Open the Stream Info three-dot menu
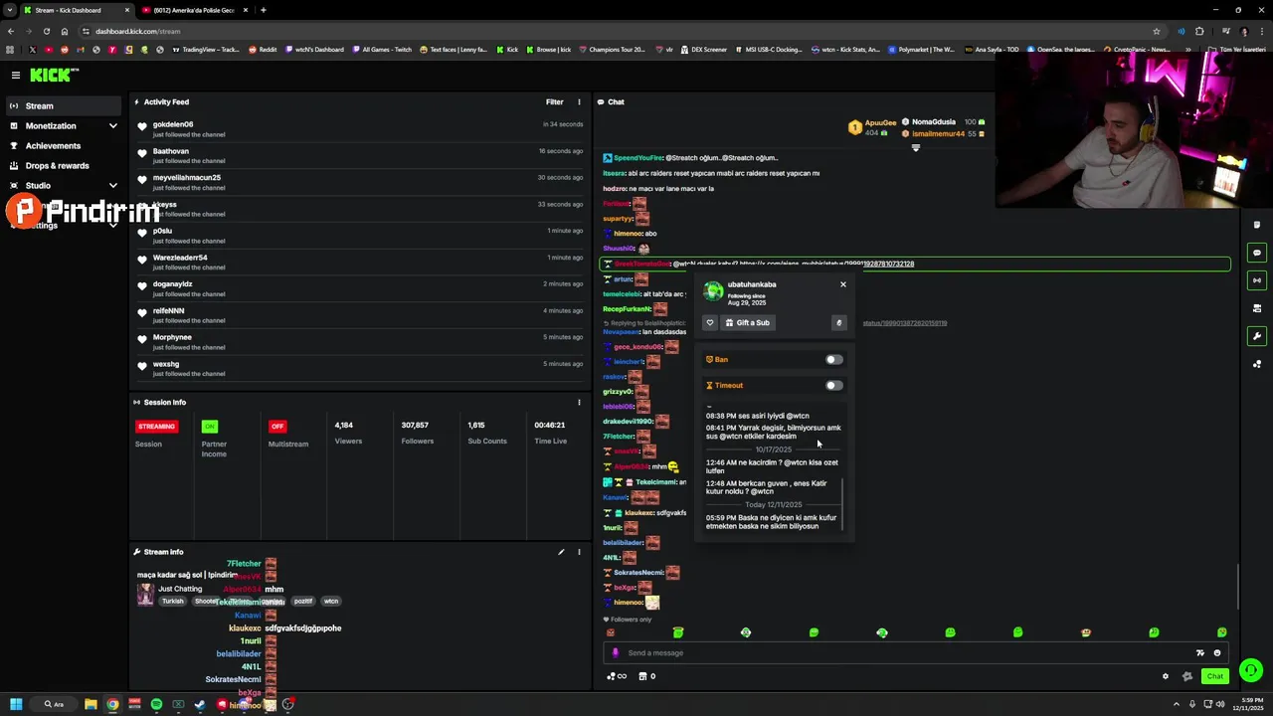Viewport: 1273px width, 716px height. point(579,552)
